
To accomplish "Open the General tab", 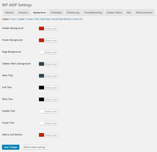I will 9,12.
